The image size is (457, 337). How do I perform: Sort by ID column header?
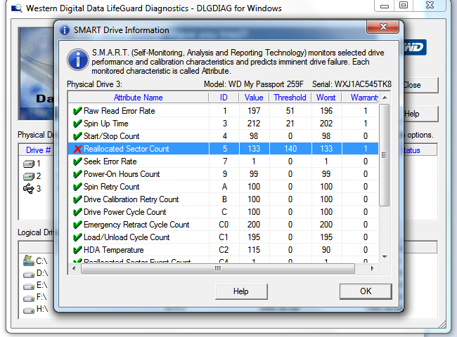224,98
